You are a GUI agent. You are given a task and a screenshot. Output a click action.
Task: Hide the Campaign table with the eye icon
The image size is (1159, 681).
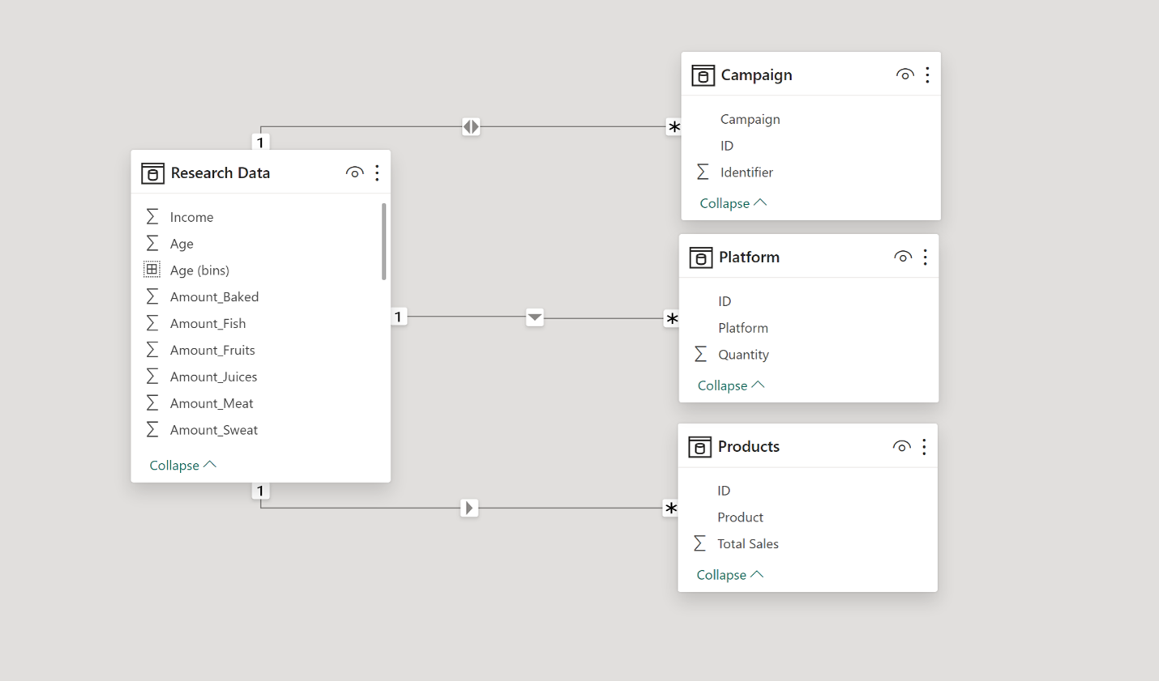(905, 74)
